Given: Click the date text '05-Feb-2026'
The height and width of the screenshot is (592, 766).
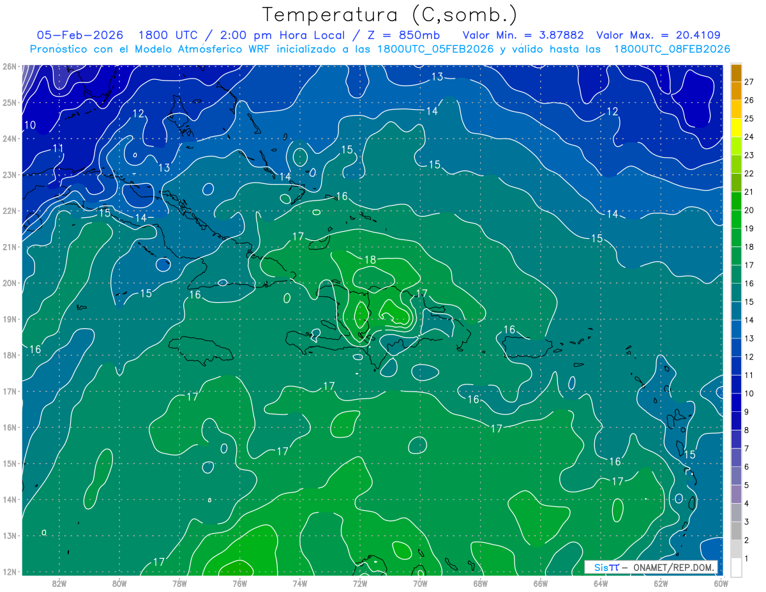Looking at the screenshot, I should pos(79,35).
